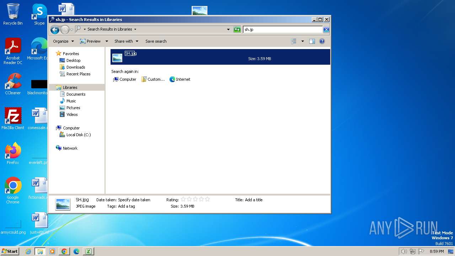Screen dimensions: 455x256
Task: Click the Action Center flag tray icon
Action: [421, 251]
